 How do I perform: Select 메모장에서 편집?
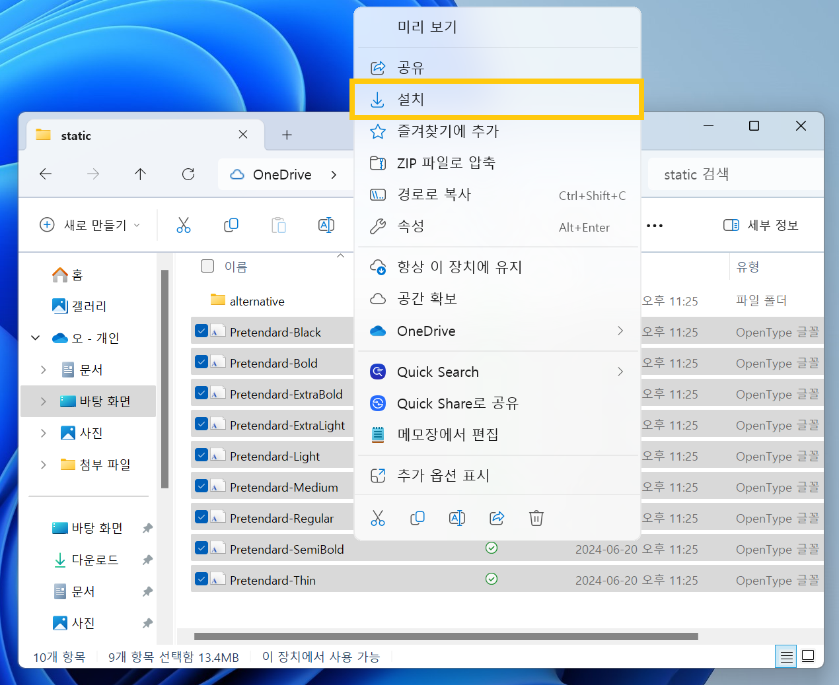(x=497, y=435)
